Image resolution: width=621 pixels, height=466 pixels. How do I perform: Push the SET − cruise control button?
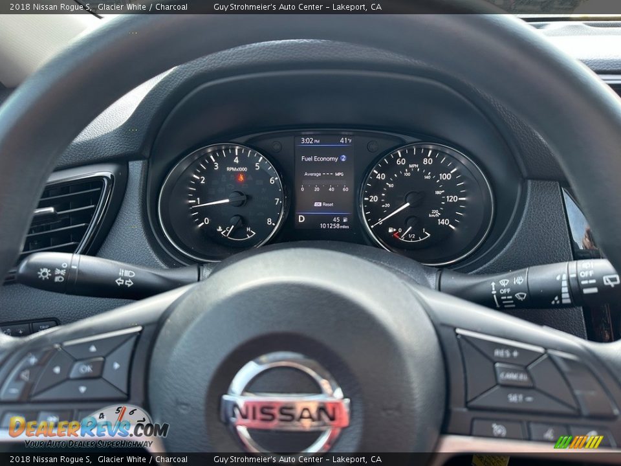coord(519,397)
